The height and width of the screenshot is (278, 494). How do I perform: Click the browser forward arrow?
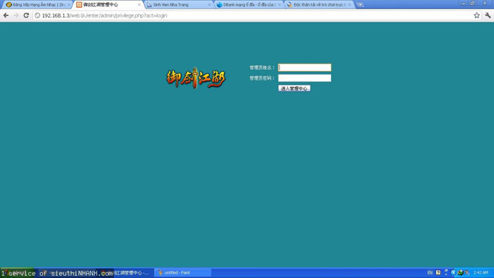point(16,16)
